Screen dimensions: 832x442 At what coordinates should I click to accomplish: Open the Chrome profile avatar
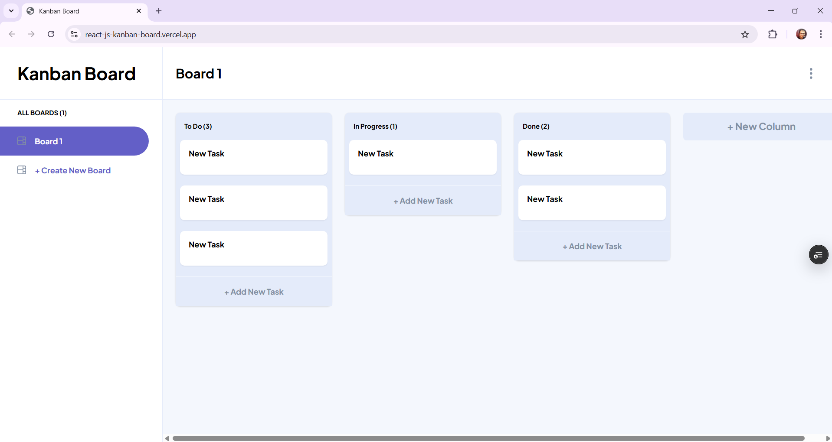coord(802,34)
